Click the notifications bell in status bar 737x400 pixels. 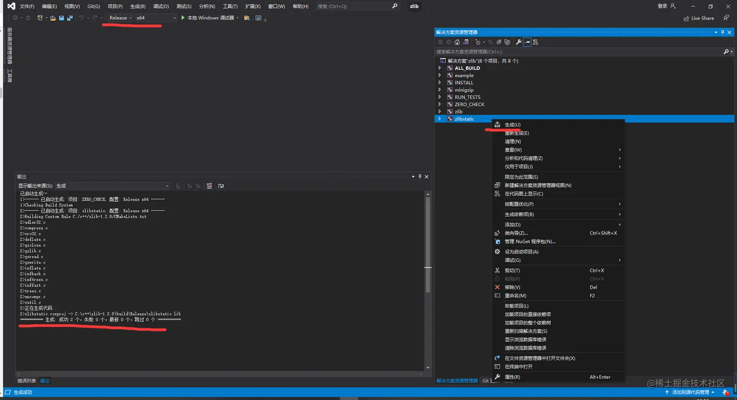(x=725, y=392)
